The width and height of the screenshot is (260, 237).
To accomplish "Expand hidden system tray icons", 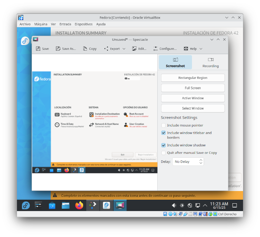I will tap(205, 206).
